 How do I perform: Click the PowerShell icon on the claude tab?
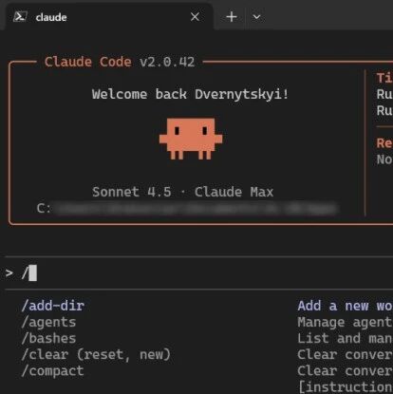coord(20,16)
